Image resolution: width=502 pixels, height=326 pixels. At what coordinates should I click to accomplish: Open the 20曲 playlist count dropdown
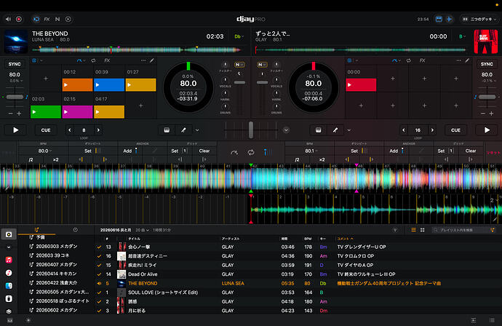[x=142, y=230]
